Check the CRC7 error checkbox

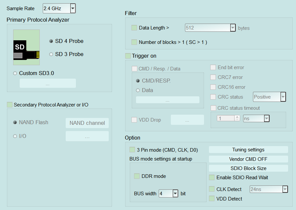[x=213, y=77]
